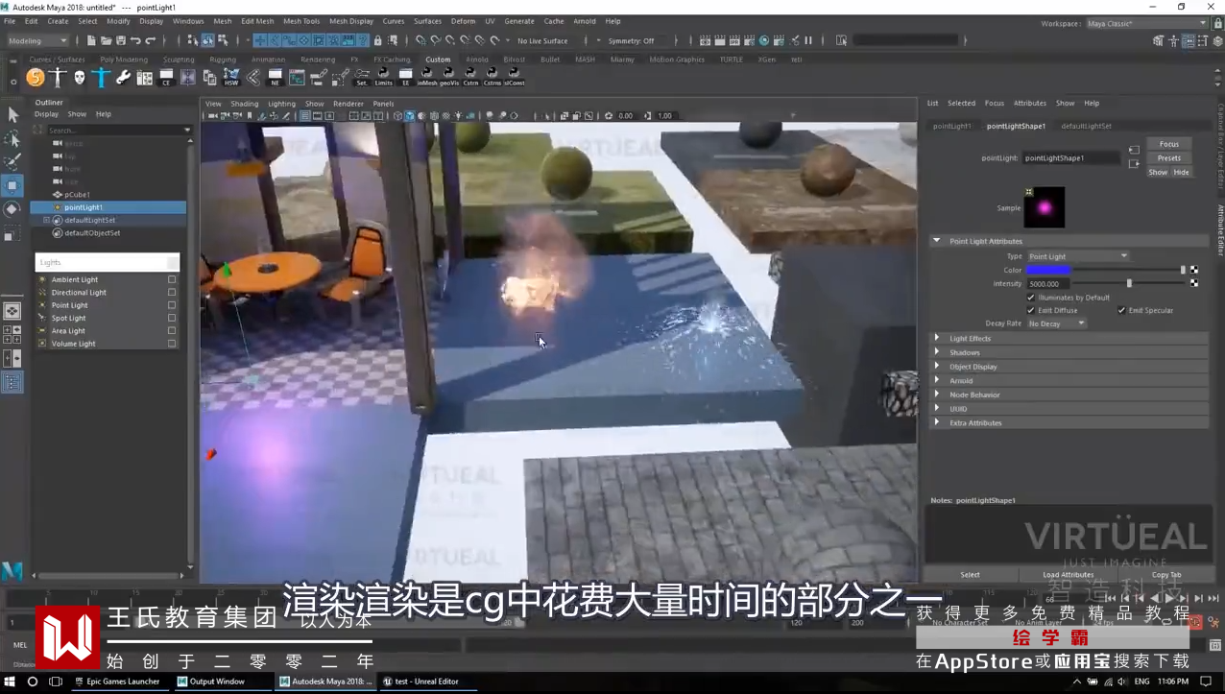Click the Copy Tab button
This screenshot has height=694, width=1225.
[1166, 575]
